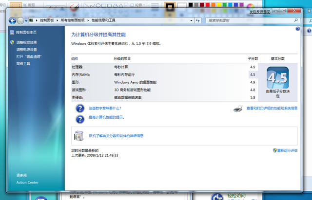
Task: Open 这些数字意味着什么? link
Action: [105, 108]
